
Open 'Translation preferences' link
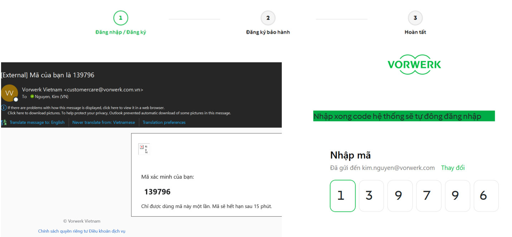click(x=164, y=122)
